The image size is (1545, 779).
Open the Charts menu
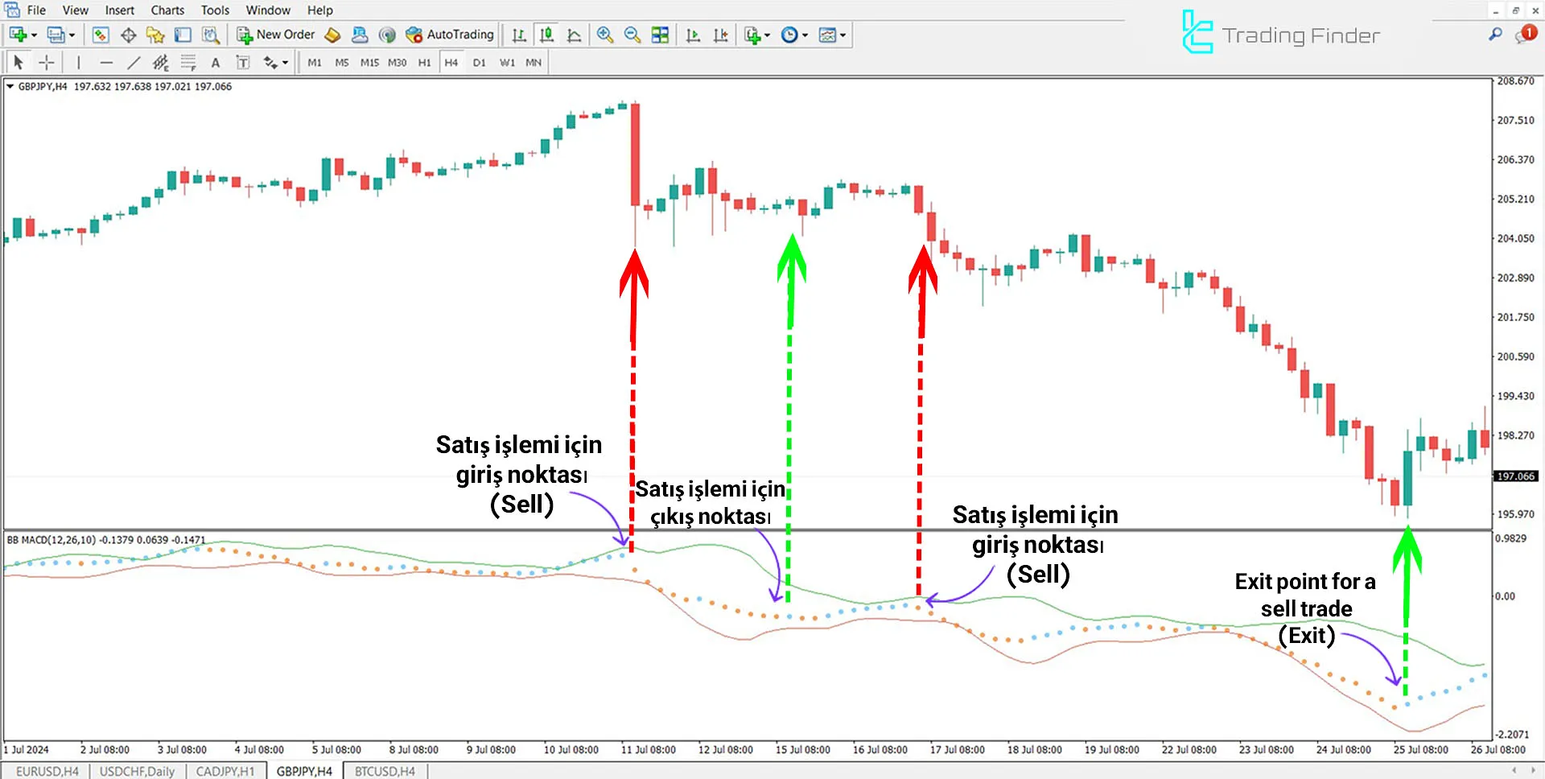click(x=167, y=10)
